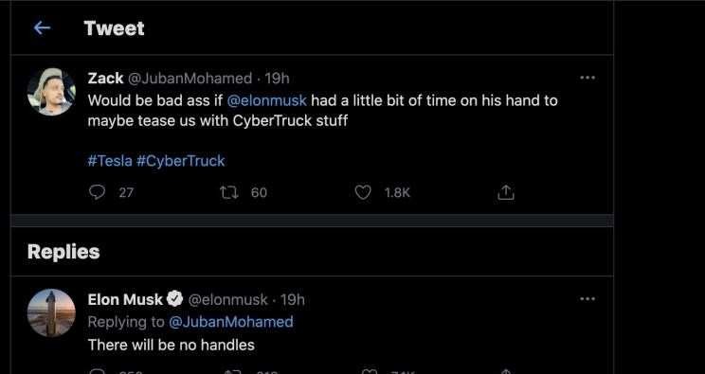Open reply icon on Zack's tweet
705x374 pixels.
click(97, 192)
